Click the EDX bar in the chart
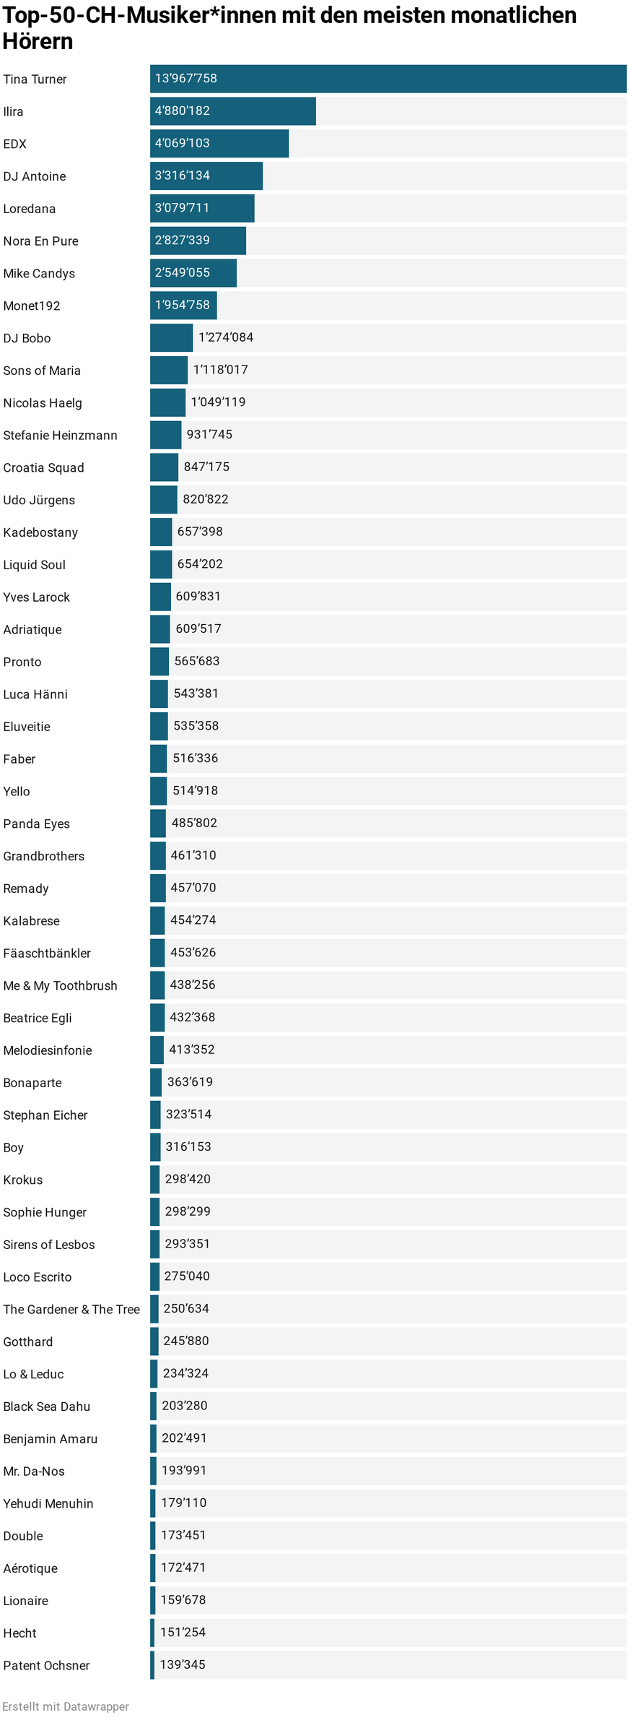630x1720 pixels. [x=219, y=144]
